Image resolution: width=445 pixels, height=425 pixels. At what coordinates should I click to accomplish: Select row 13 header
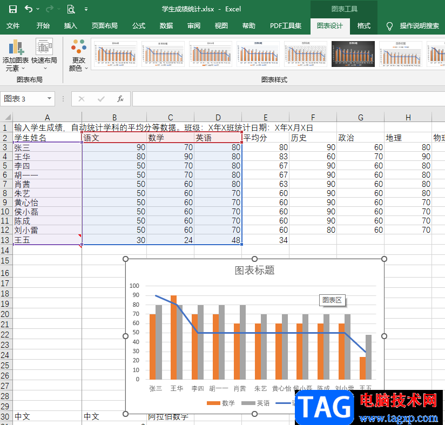tap(5, 240)
